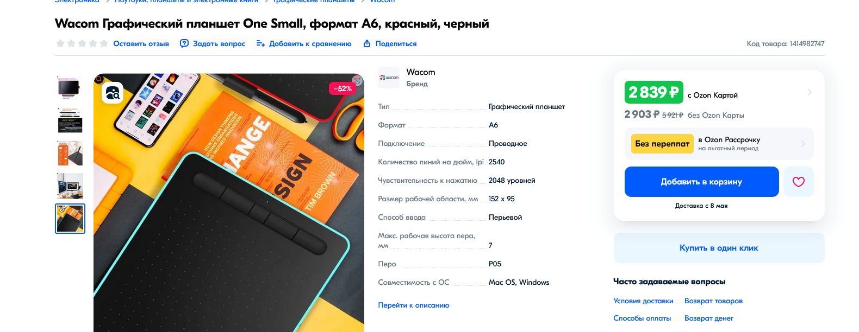Screen dimensions: 859x332
Task: Click the question bubble icon near Задать вопрос
Action: [x=184, y=43]
